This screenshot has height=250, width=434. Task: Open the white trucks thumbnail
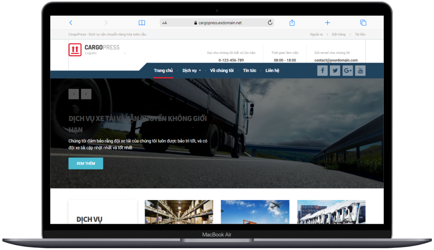point(332,212)
